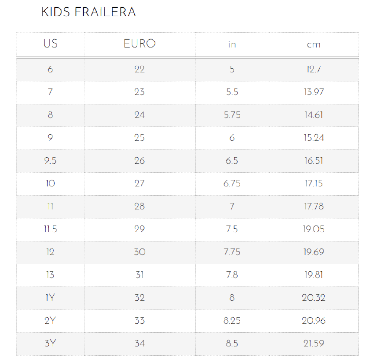Click the 17.15 cm cell
This screenshot has width=366, height=362.
click(x=314, y=183)
